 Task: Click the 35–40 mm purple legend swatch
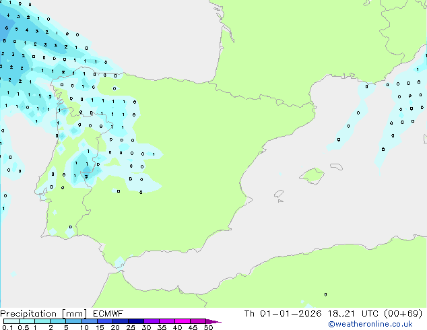pos(166,321)
